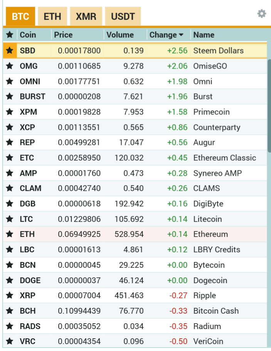Click the coin list vertical scrollbar thumb
The image size is (271, 351).
pyautogui.click(x=269, y=106)
